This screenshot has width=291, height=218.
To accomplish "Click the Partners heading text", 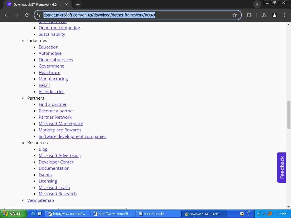I will click(36, 98).
